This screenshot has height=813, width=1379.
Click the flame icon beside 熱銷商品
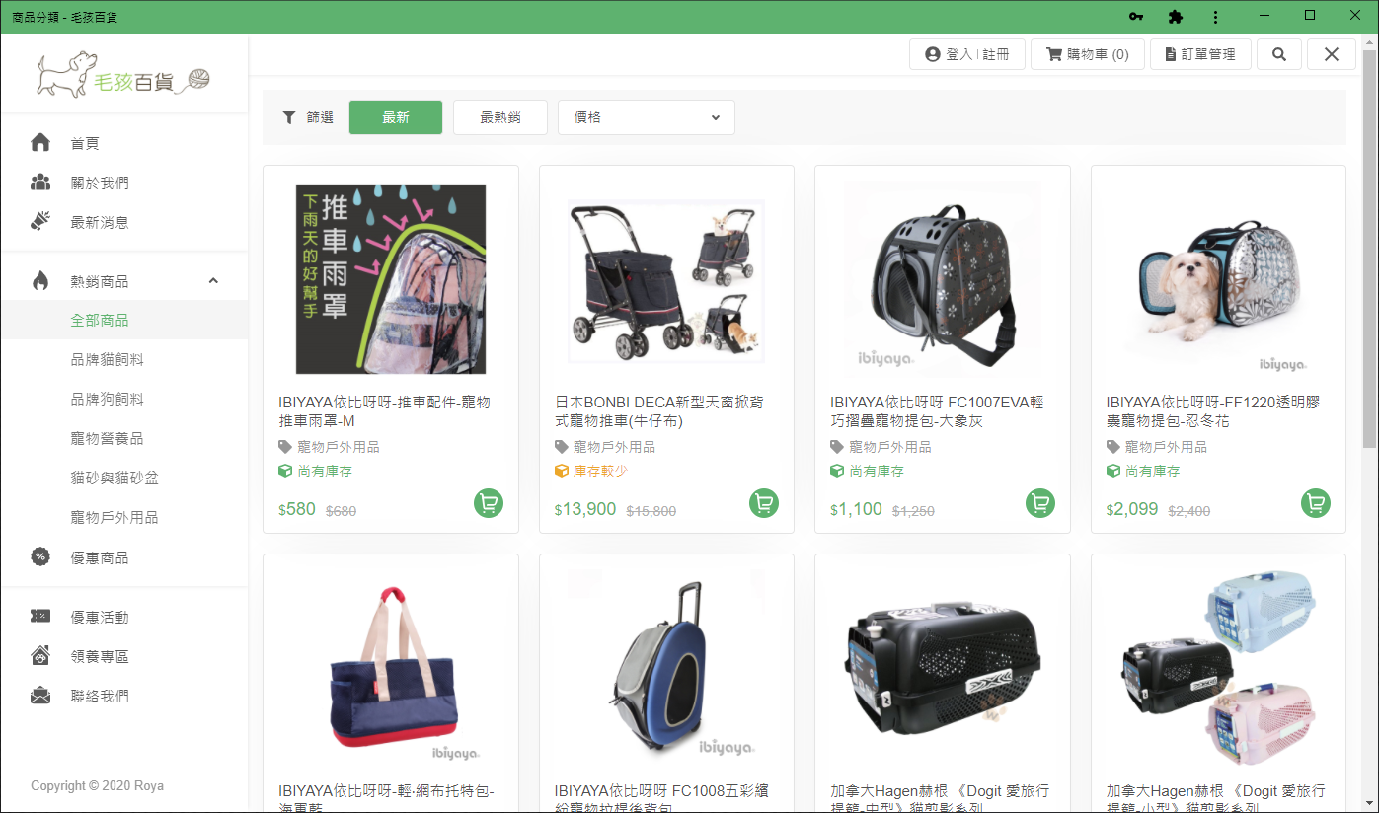pos(40,281)
